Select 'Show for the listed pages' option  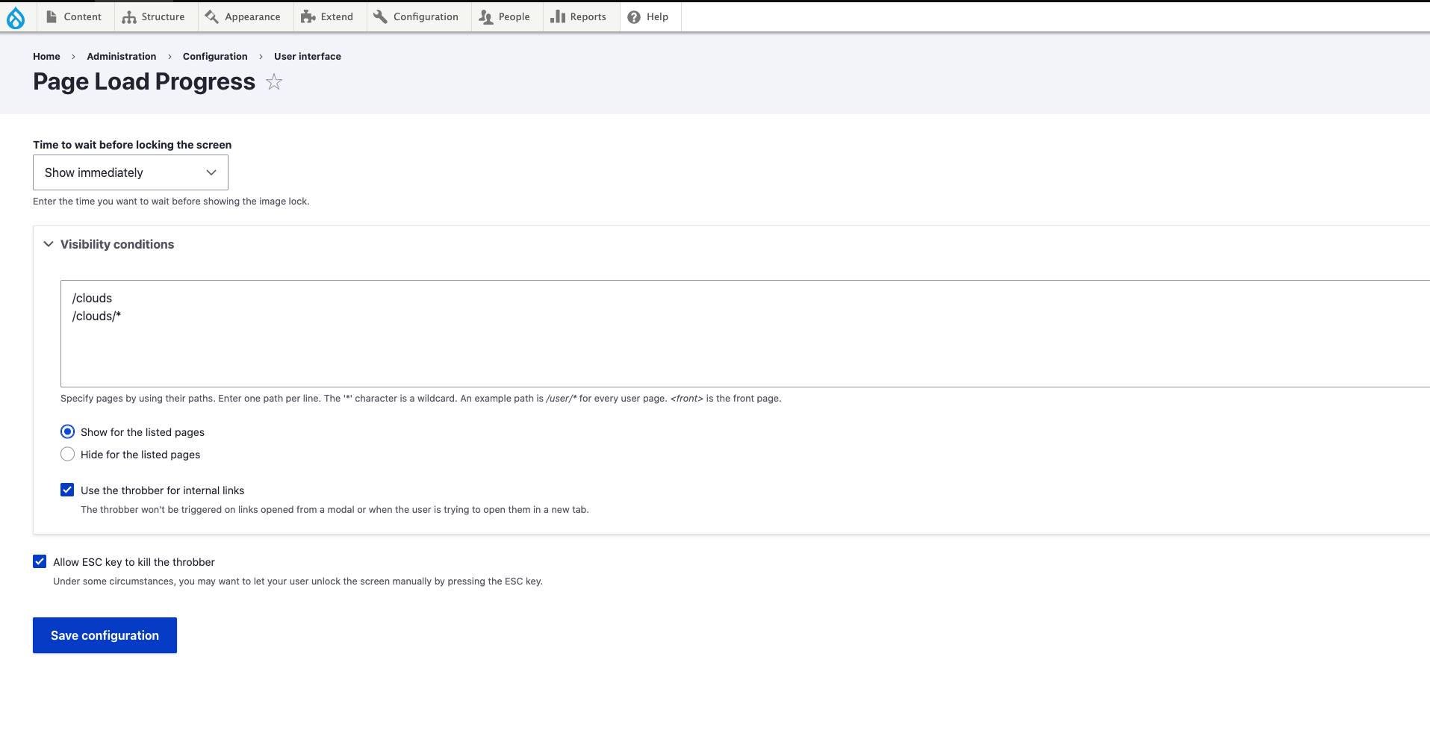pyautogui.click(x=67, y=431)
